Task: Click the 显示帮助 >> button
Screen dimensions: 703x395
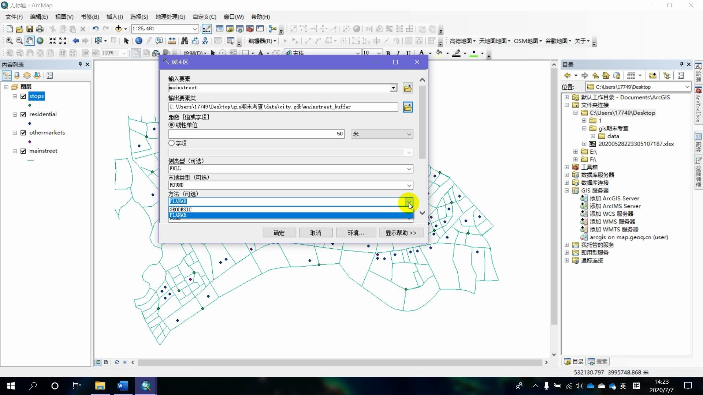Action: [x=401, y=233]
